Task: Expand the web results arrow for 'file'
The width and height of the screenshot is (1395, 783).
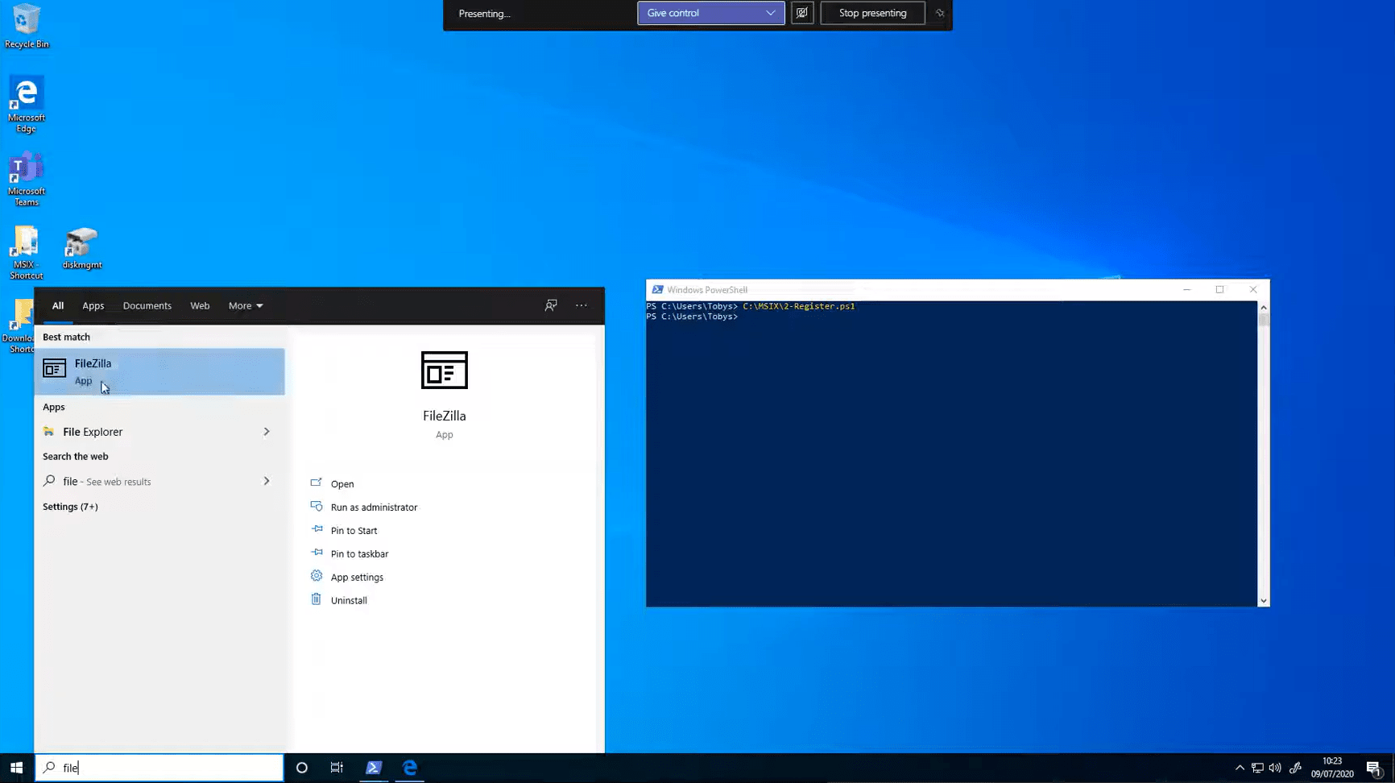Action: [267, 481]
